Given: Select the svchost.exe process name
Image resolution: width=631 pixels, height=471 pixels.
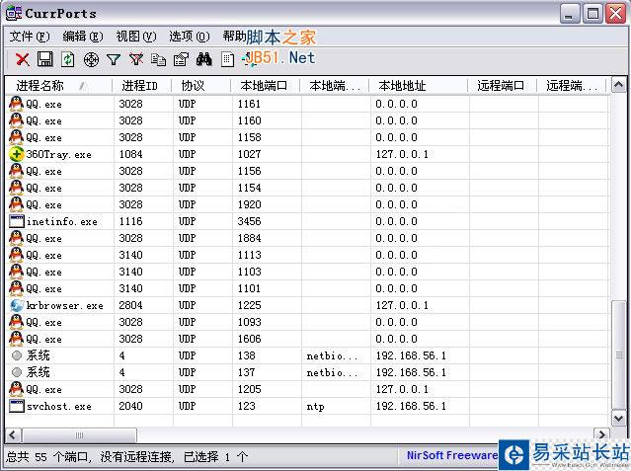Looking at the screenshot, I should (59, 406).
